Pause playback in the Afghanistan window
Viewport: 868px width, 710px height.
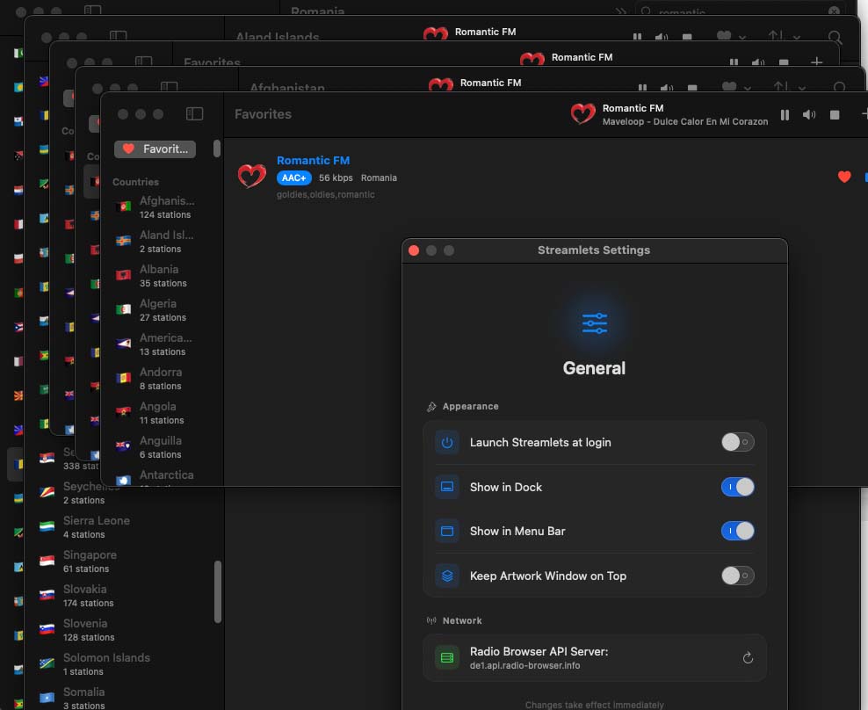tap(642, 88)
